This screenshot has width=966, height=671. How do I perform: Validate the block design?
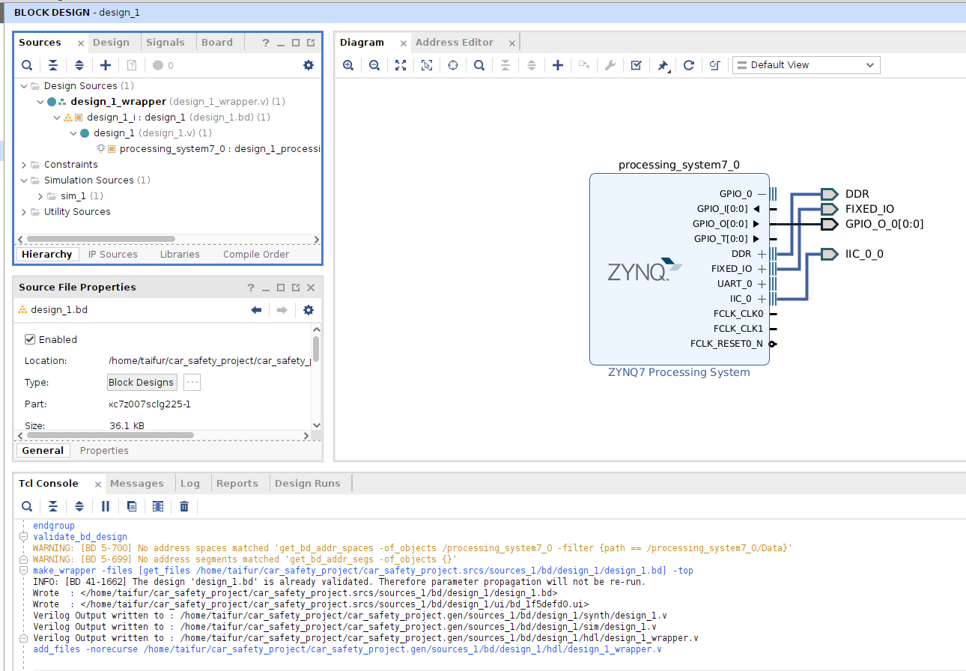[x=637, y=65]
